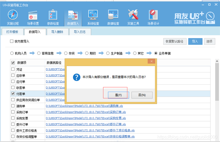Check the 采购订单 row checkbox
The width and height of the screenshot is (220, 142).
tap(13, 112)
